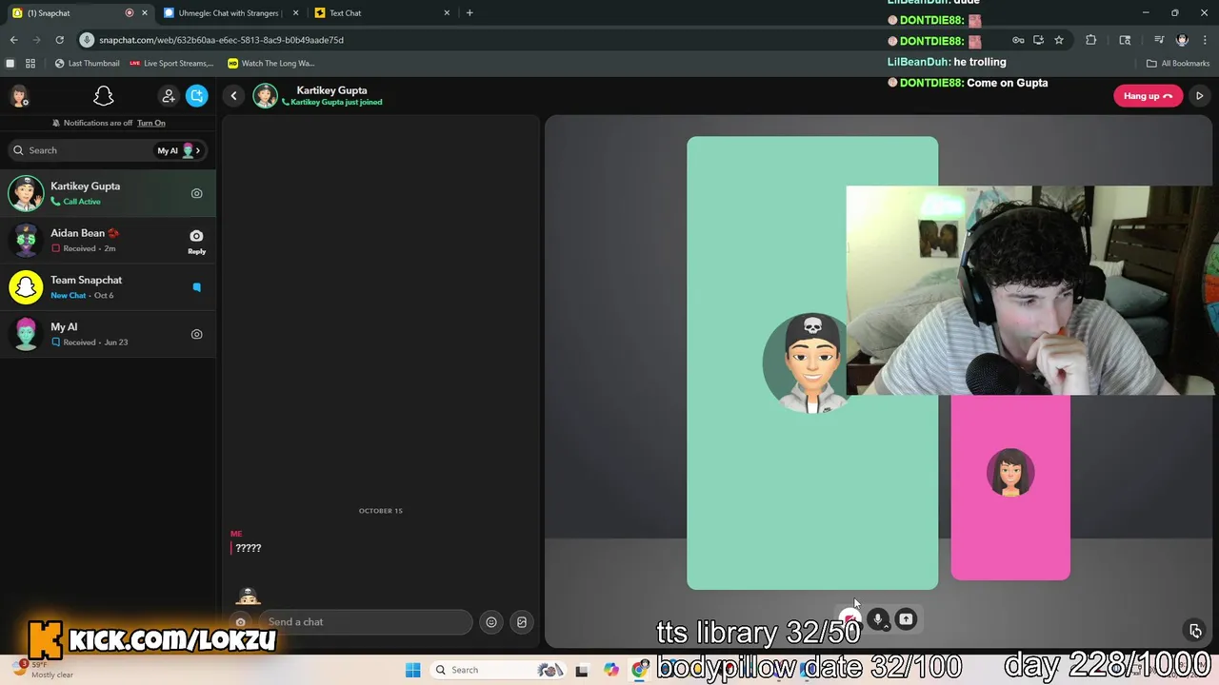The height and width of the screenshot is (685, 1219).
Task: Open My AI conversation row
Action: 108,334
